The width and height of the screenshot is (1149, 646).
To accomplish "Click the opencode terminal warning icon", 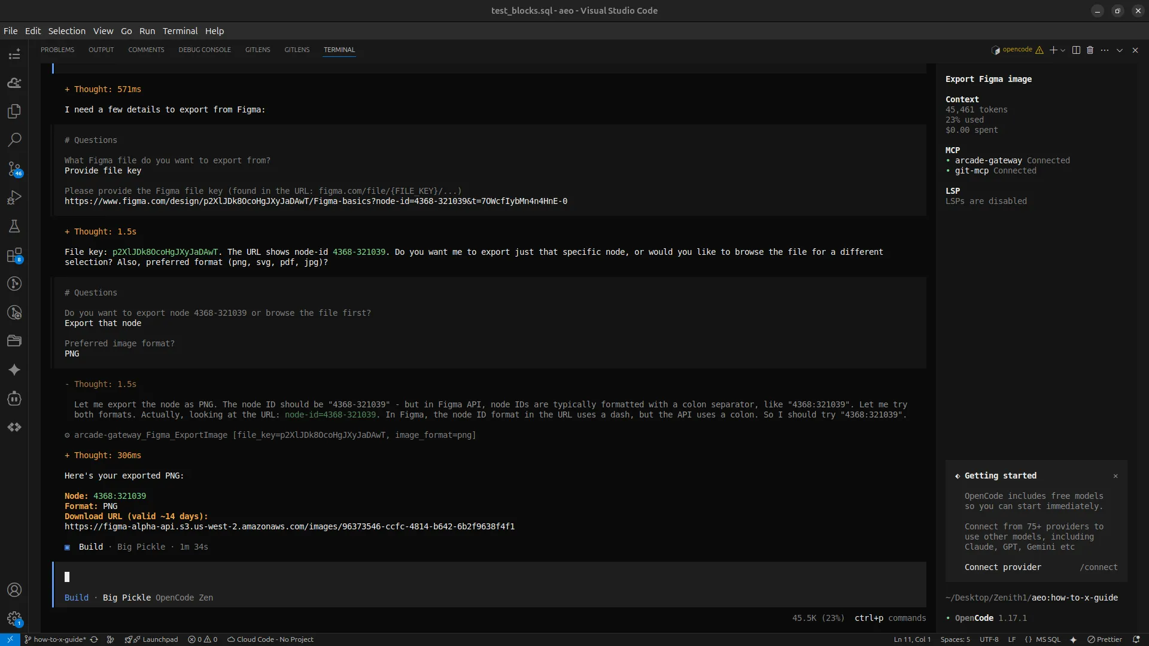I will (1039, 50).
